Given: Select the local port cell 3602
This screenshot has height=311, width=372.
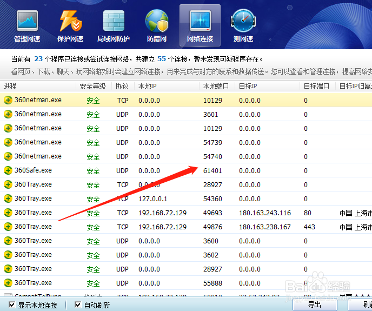Looking at the screenshot, I should pos(211,255).
